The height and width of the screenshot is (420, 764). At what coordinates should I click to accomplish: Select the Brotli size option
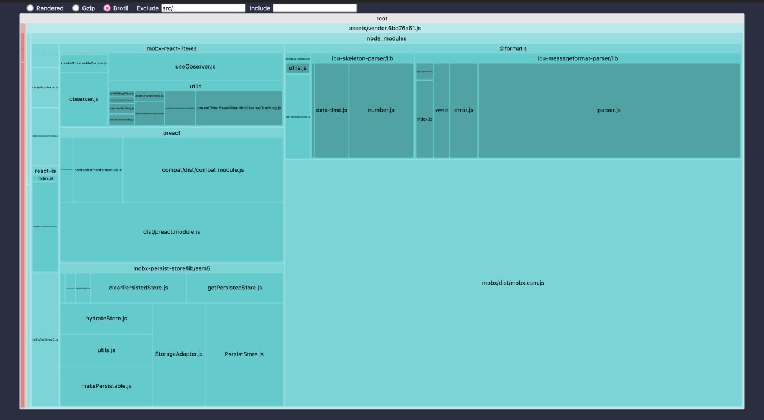coord(107,8)
